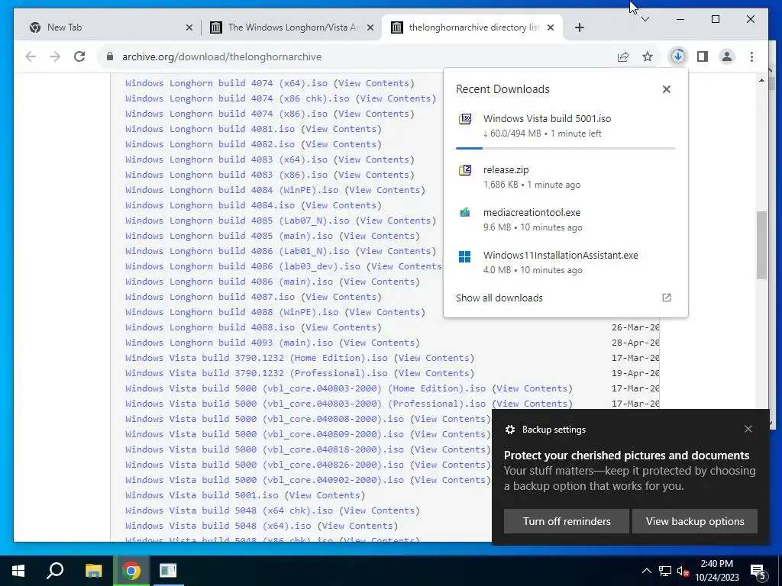
Task: Toggle the Chrome downloads button
Action: point(678,56)
